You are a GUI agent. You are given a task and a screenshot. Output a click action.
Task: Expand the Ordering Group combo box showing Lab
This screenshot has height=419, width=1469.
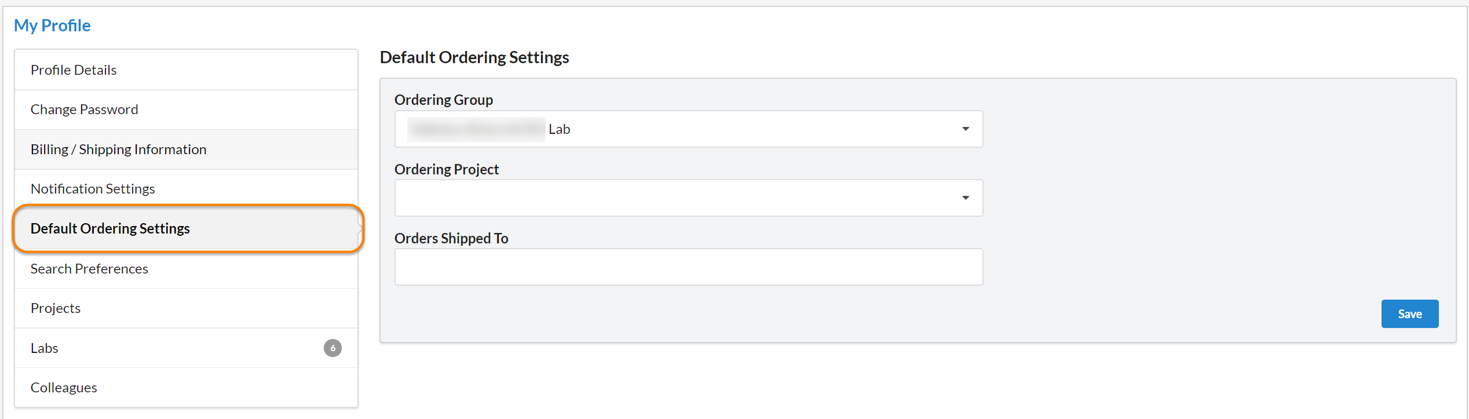tap(688, 129)
